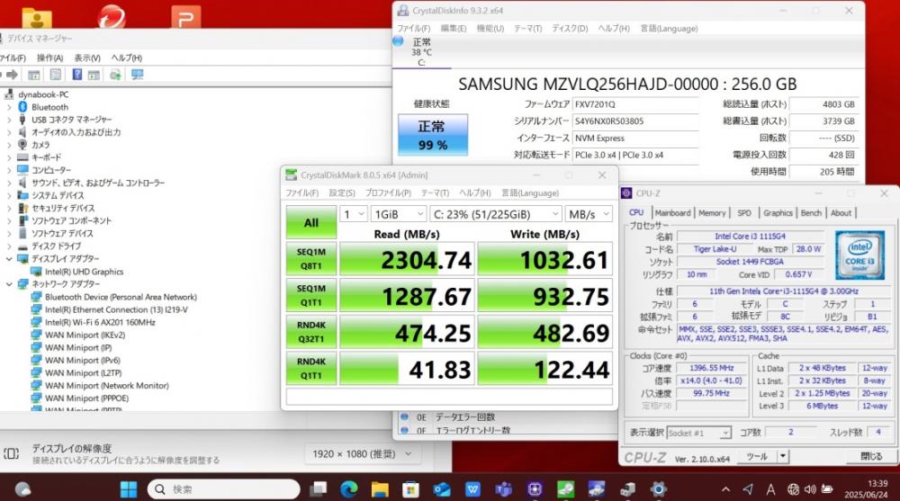Click the scan hardware monitor icon in Device Manager toolbar
Viewport: 900px width, 501px height.
tap(137, 75)
